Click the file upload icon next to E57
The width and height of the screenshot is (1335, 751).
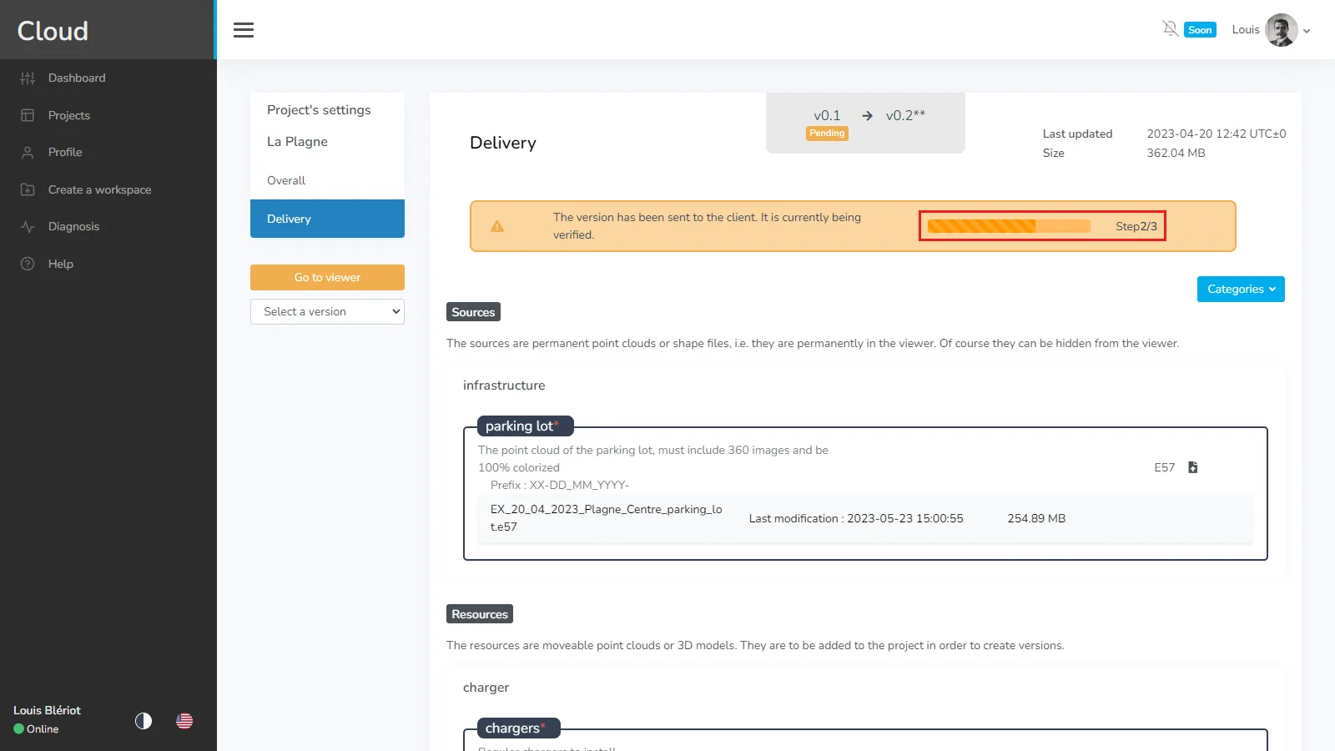pyautogui.click(x=1193, y=467)
